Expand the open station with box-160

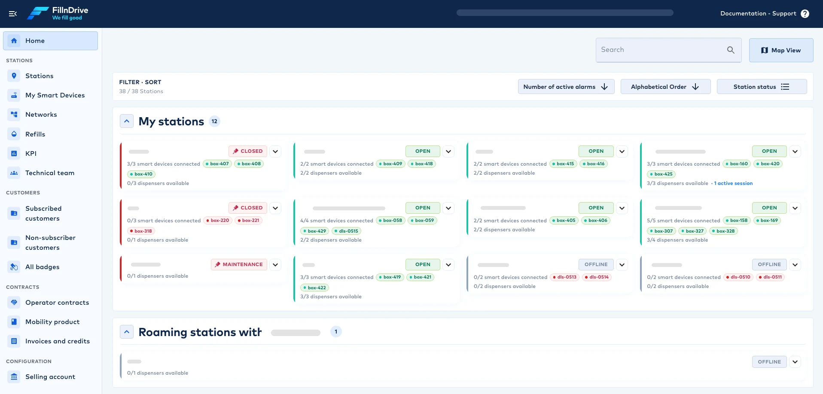click(x=795, y=152)
